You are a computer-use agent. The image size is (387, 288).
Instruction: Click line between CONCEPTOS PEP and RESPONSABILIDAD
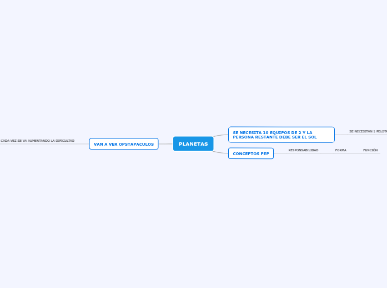(x=280, y=153)
